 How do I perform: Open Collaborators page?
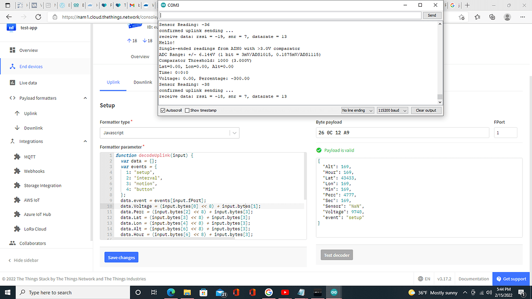[33, 243]
